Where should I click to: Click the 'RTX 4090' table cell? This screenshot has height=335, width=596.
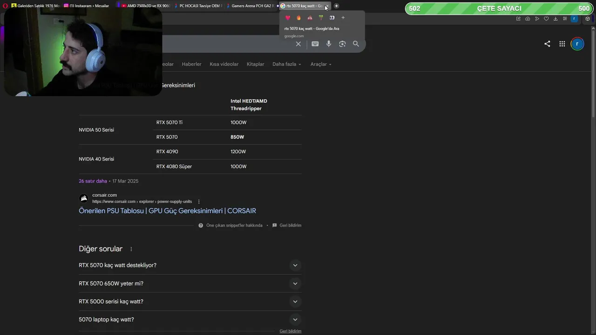tap(167, 152)
